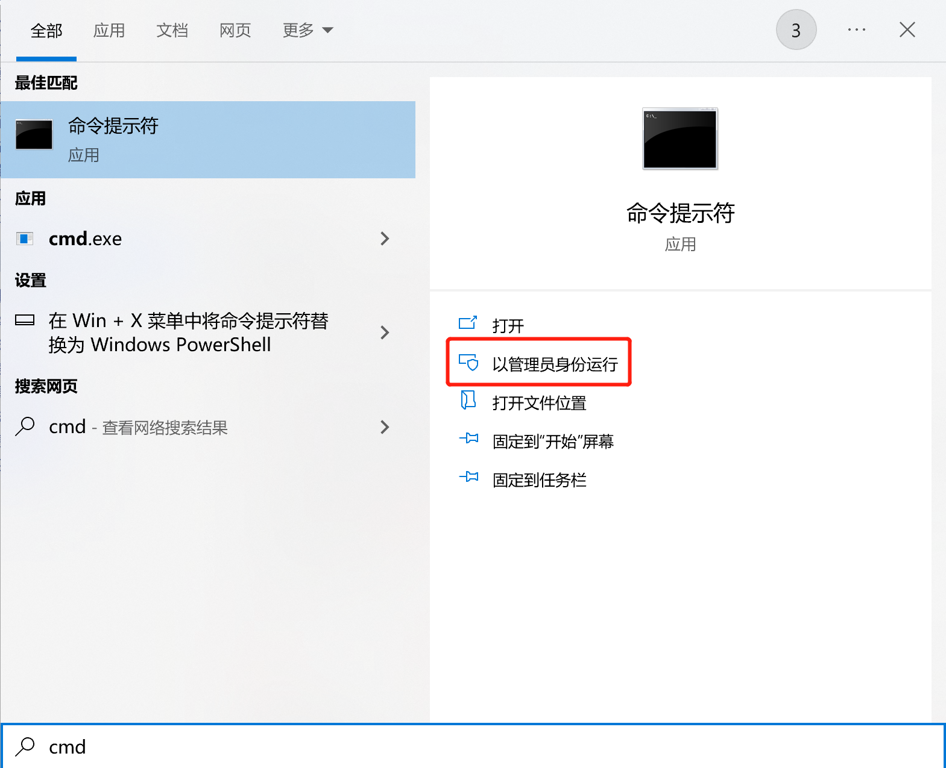The width and height of the screenshot is (946, 768).
Task: Click the pin icon for 固定到任务栏
Action: coord(468,477)
